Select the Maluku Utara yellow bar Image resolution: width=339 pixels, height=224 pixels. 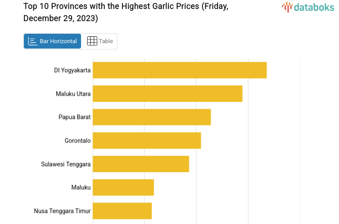click(x=167, y=94)
